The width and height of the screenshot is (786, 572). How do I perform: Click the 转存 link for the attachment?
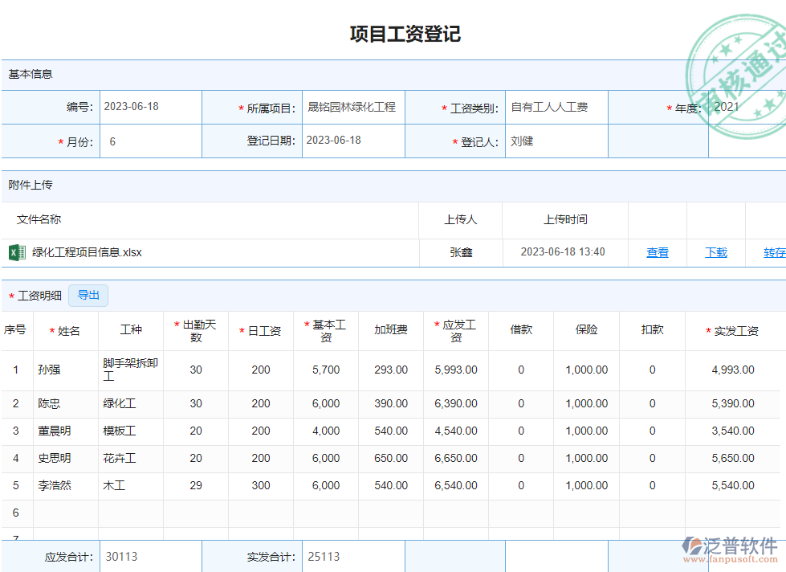click(x=774, y=252)
